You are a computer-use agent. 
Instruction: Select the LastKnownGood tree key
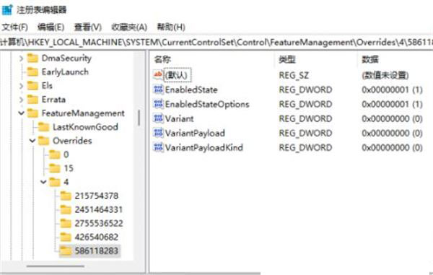[x=85, y=127]
